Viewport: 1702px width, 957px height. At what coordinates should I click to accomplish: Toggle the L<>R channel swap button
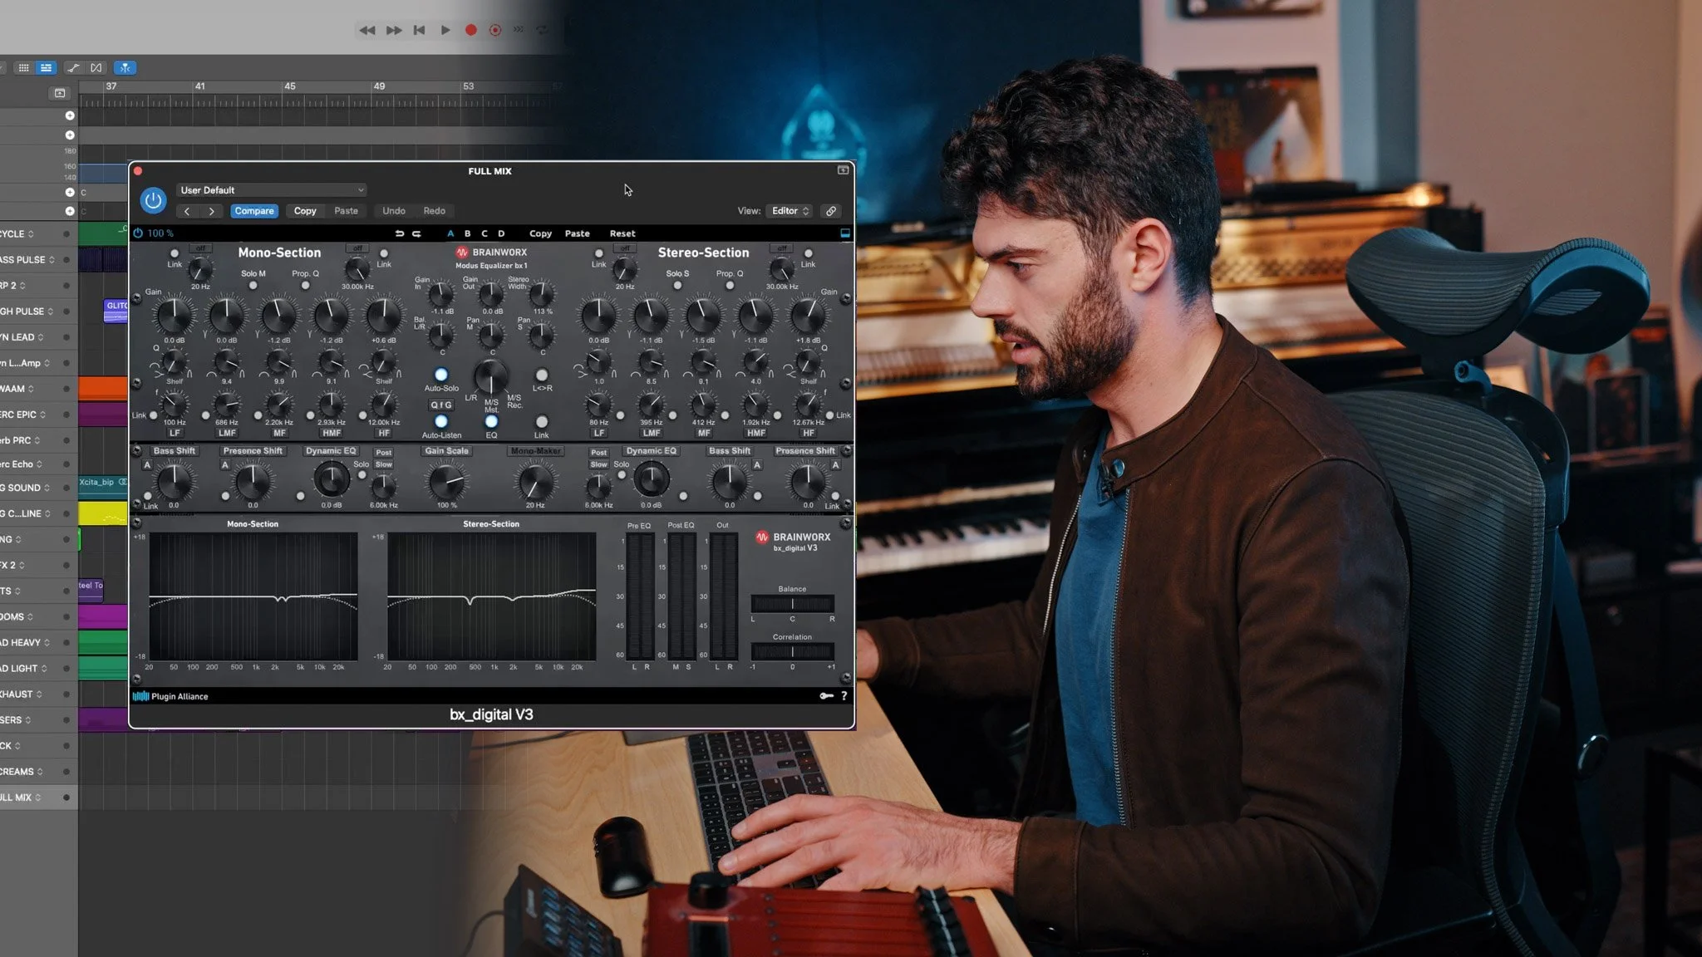click(x=542, y=375)
